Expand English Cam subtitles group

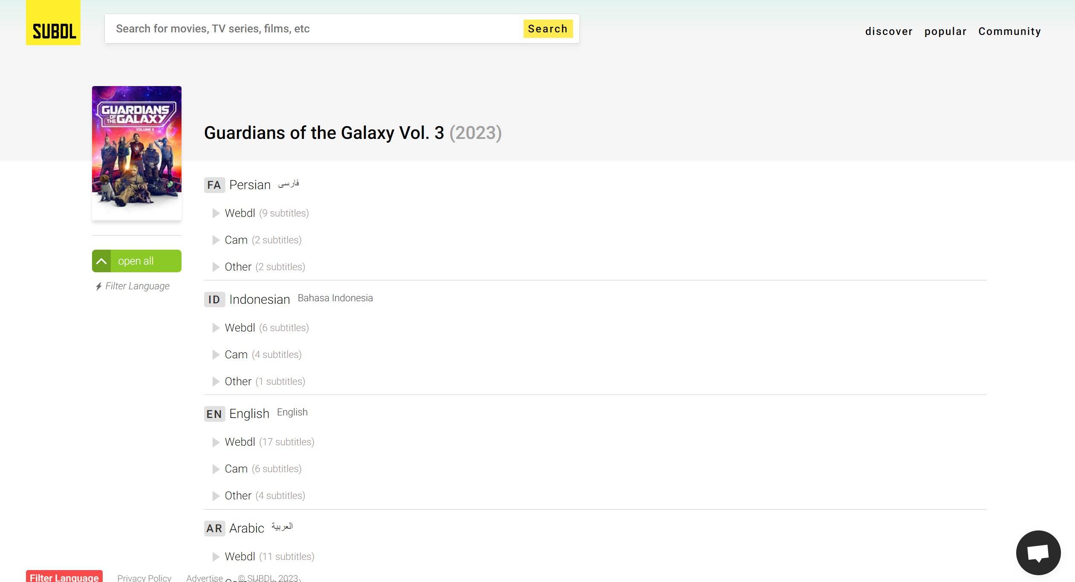(216, 469)
